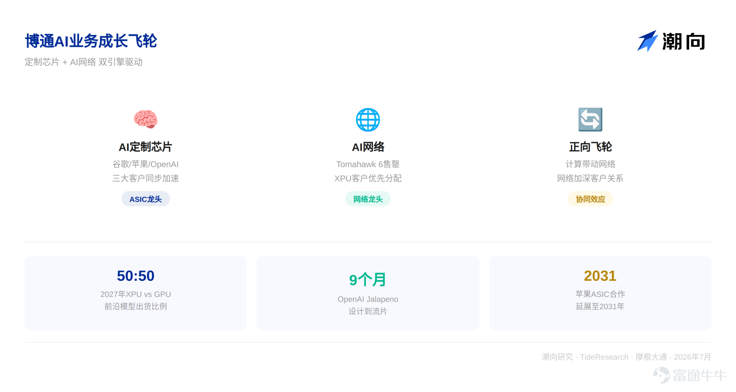Select the 网络龙头 green badge
This screenshot has width=736, height=392.
368,199
